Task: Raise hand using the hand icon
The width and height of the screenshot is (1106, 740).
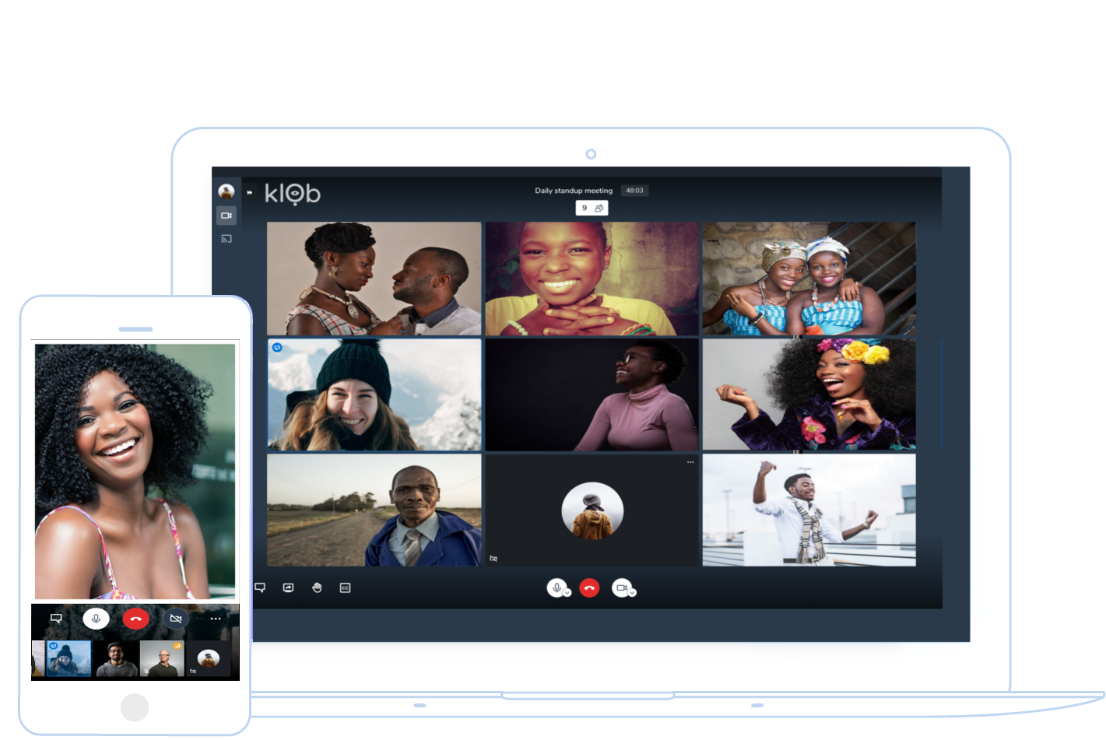Action: coord(317,587)
